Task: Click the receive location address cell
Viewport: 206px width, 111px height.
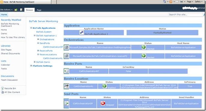Action: coord(149,86)
